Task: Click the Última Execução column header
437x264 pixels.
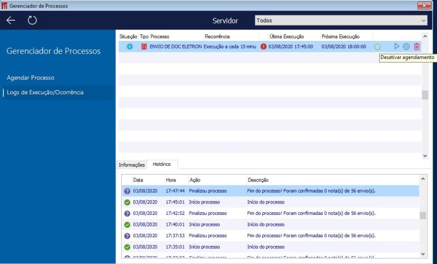Action: (286, 37)
